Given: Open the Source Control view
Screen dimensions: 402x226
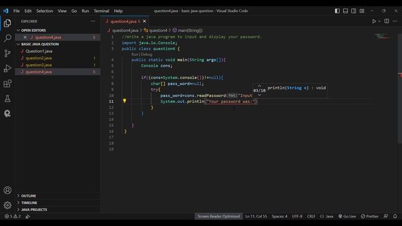Looking at the screenshot, I should coord(8,53).
